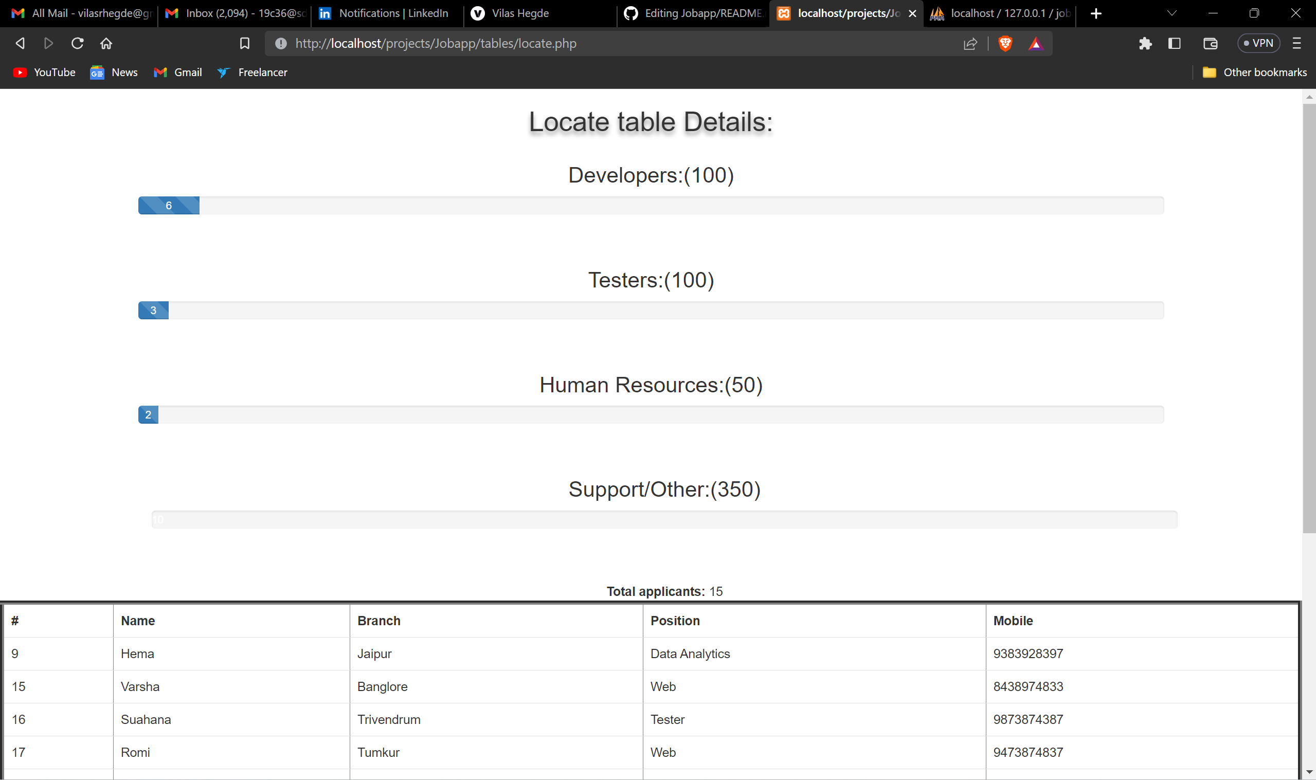The image size is (1316, 780).
Task: Expand Other bookmarks folder
Action: [1254, 72]
